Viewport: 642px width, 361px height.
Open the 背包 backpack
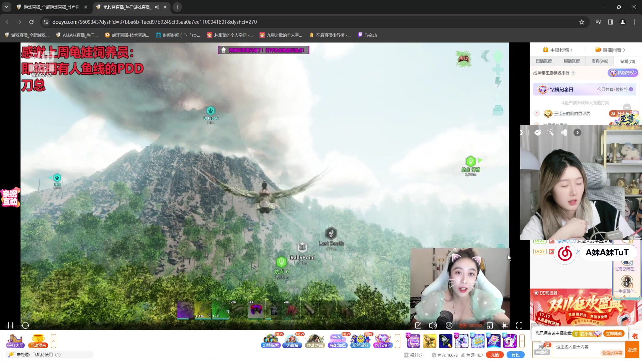pos(516,355)
